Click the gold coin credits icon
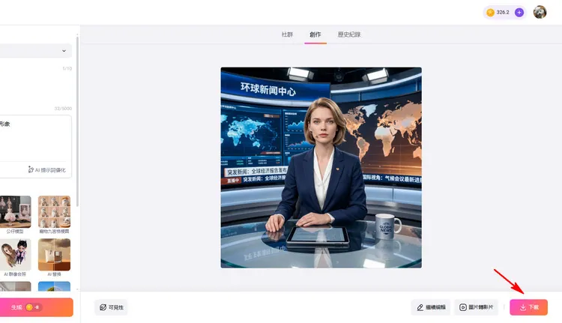 pos(490,13)
